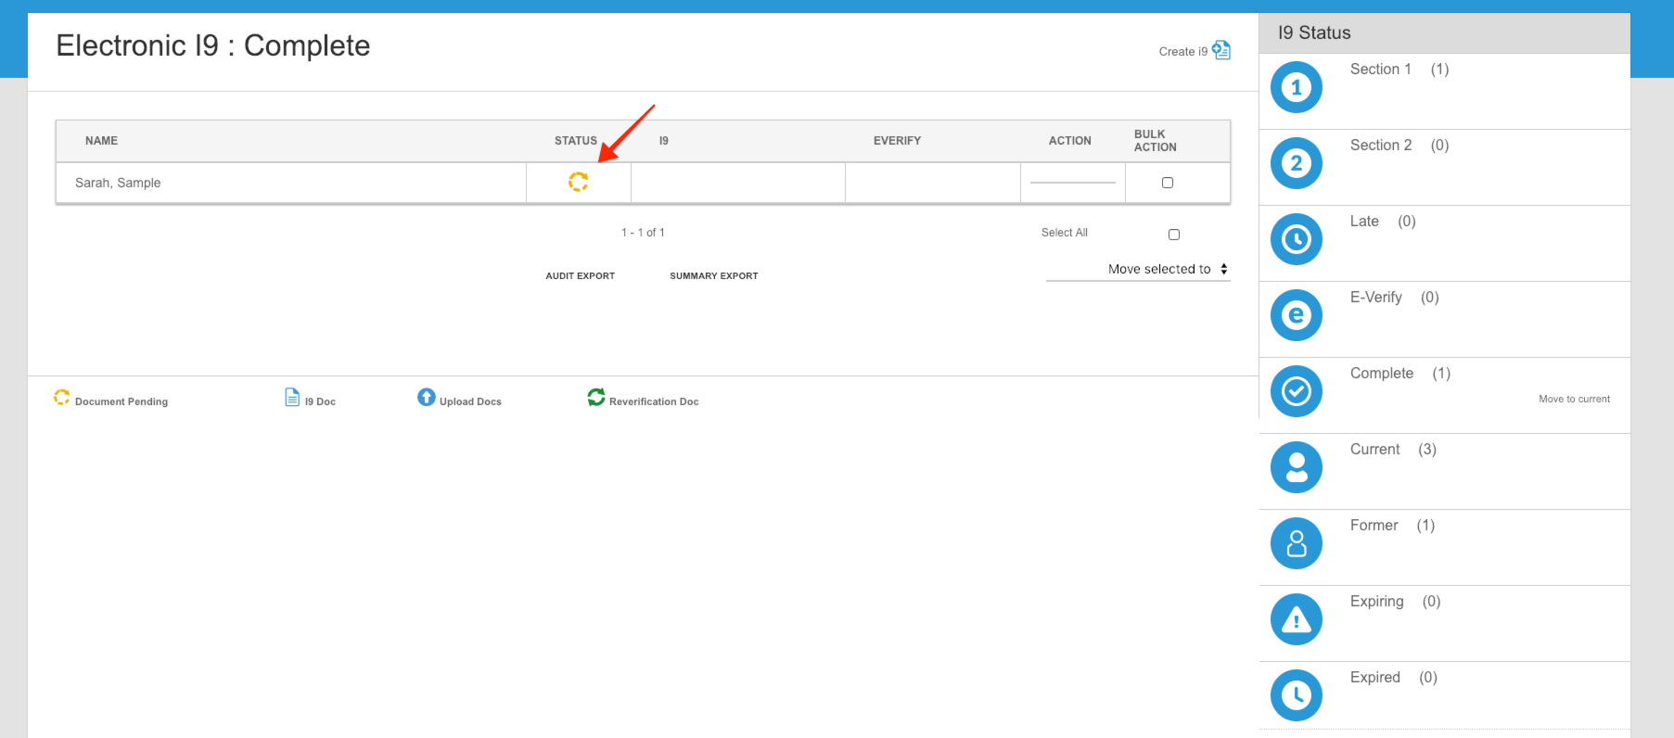Open the Current employee person icon
The height and width of the screenshot is (738, 1674).
tap(1296, 467)
